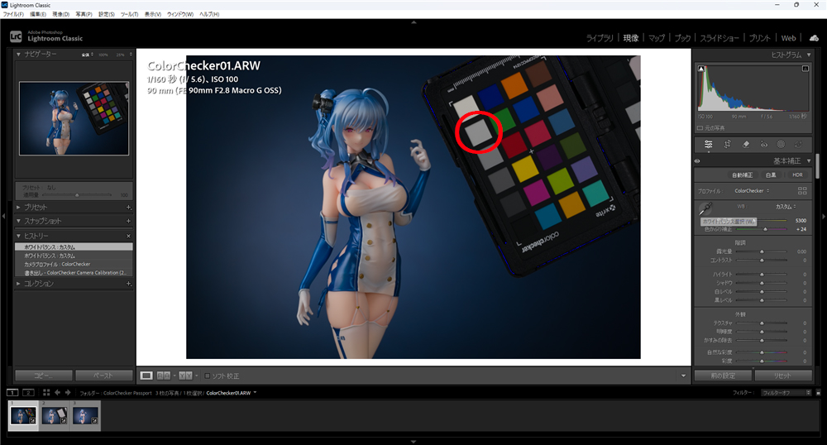Expand the Collections panel
This screenshot has width=827, height=445.
[18, 284]
